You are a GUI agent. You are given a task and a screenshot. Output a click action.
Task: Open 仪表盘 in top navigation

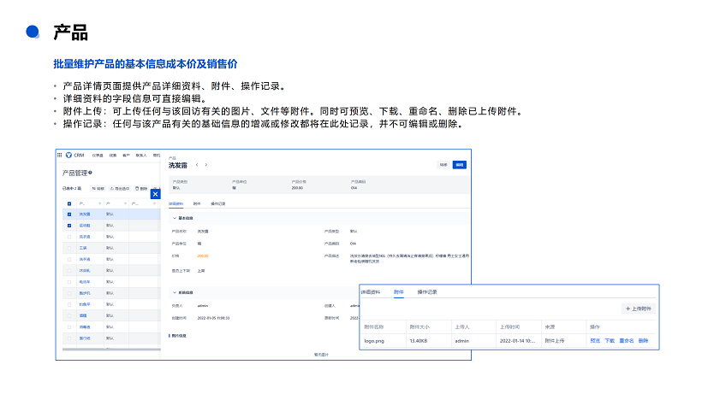click(98, 156)
